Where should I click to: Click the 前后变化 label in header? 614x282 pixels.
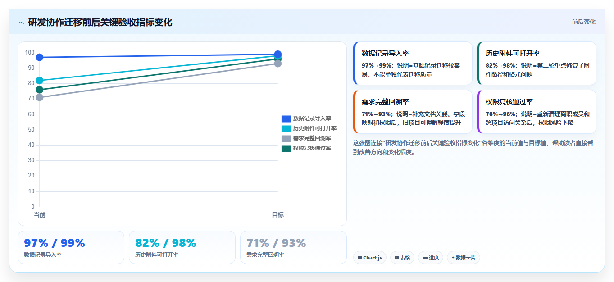point(583,22)
